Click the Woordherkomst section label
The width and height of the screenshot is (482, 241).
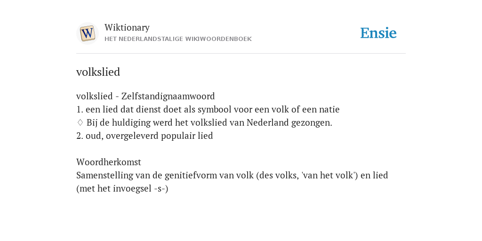point(109,162)
